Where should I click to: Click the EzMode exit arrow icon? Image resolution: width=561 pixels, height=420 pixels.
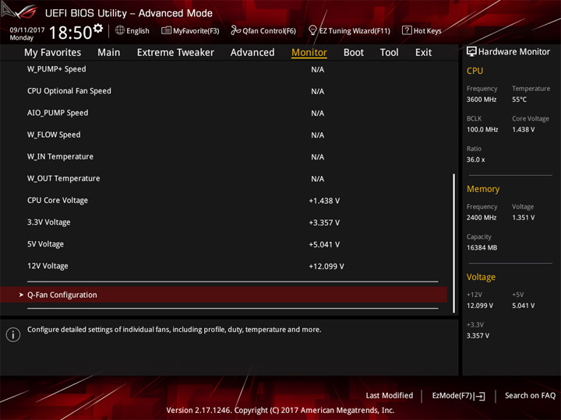(480, 396)
